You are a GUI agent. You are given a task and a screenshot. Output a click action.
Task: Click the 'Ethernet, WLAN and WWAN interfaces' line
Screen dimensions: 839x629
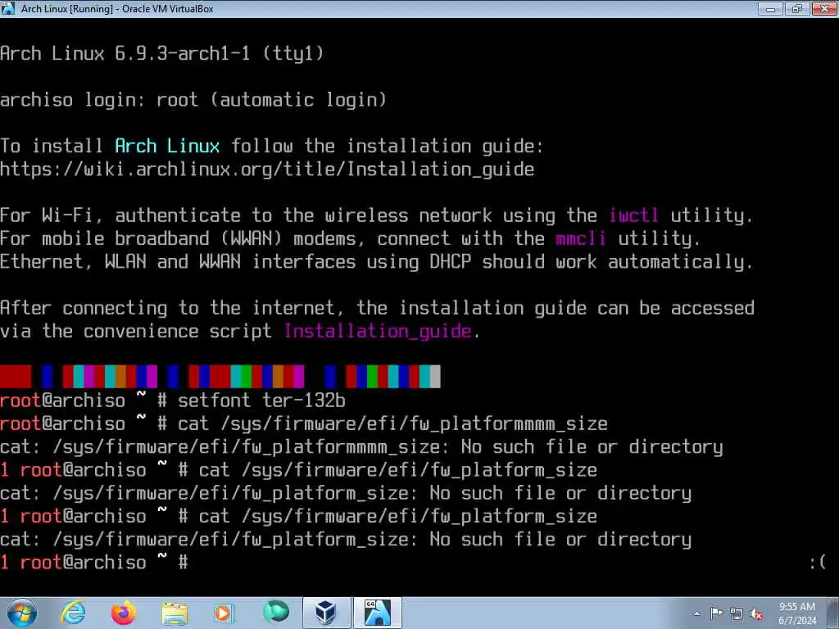[376, 262]
